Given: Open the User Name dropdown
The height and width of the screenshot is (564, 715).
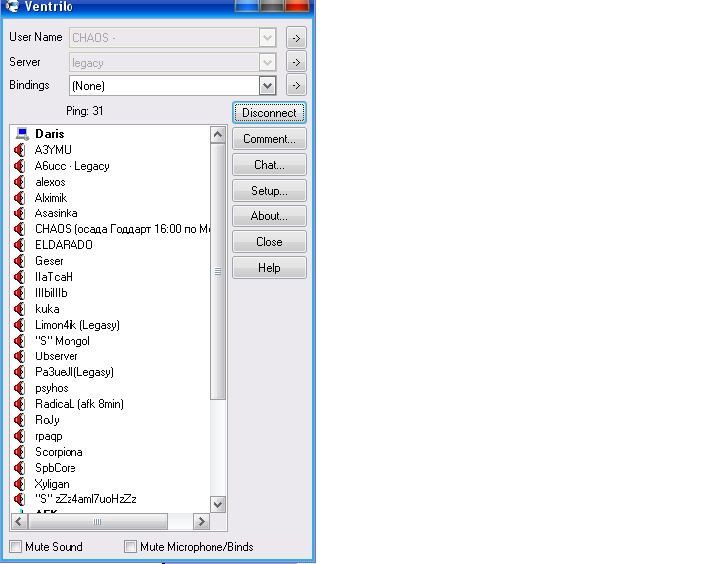Looking at the screenshot, I should pyautogui.click(x=268, y=38).
